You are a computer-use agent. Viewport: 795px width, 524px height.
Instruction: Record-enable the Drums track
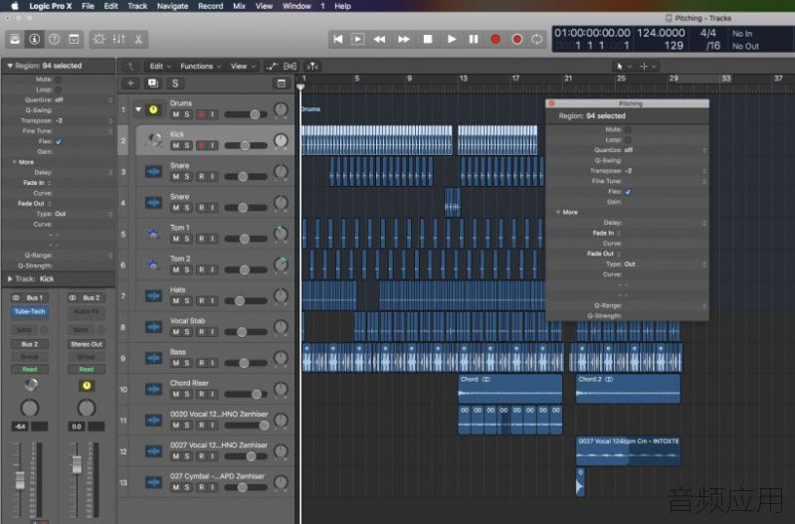coord(202,114)
